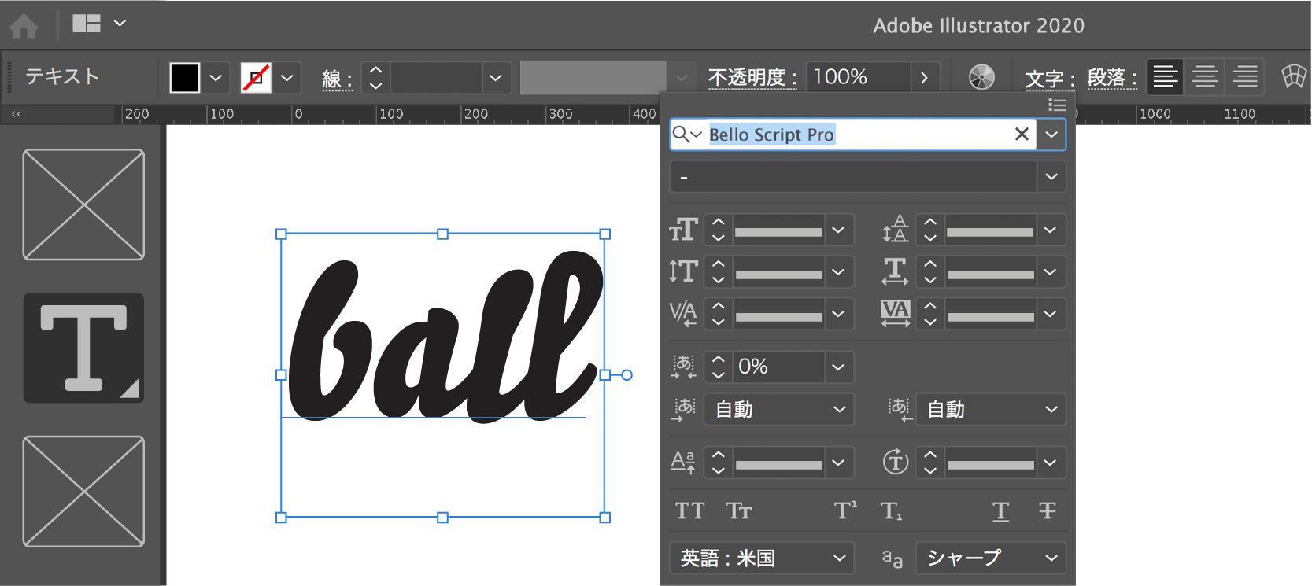Screen dimensions: 1312x586
Task: Open the workspace layout switcher icon
Action: click(87, 24)
